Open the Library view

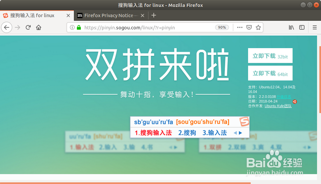point(291,27)
